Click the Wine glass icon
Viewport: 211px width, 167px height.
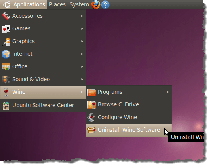pyautogui.click(x=6, y=92)
